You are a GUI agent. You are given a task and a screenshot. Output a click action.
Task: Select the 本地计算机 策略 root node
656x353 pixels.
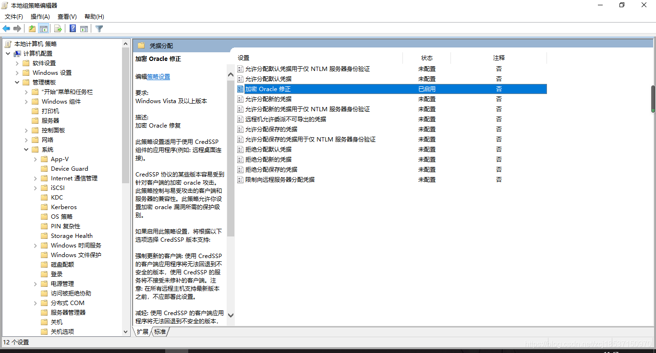pyautogui.click(x=36, y=44)
